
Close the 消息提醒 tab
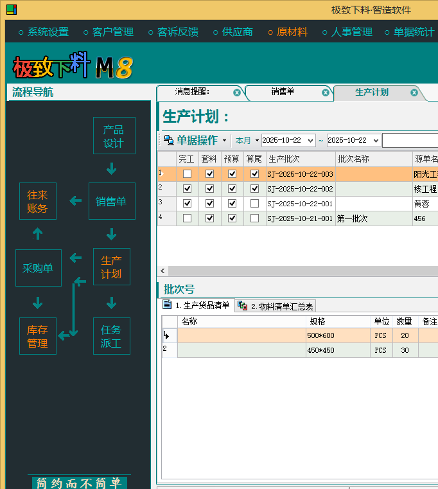237,93
